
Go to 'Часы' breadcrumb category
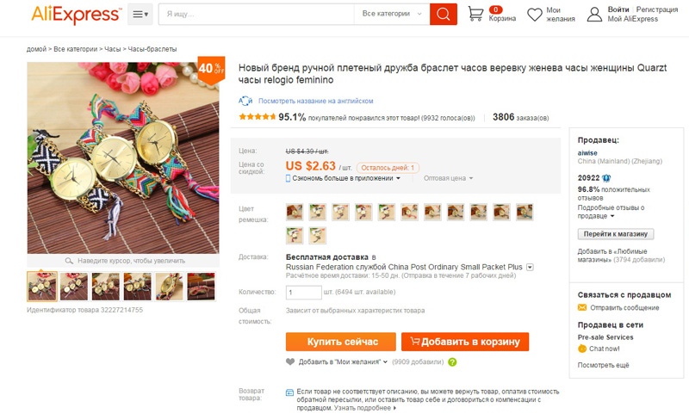click(x=113, y=49)
